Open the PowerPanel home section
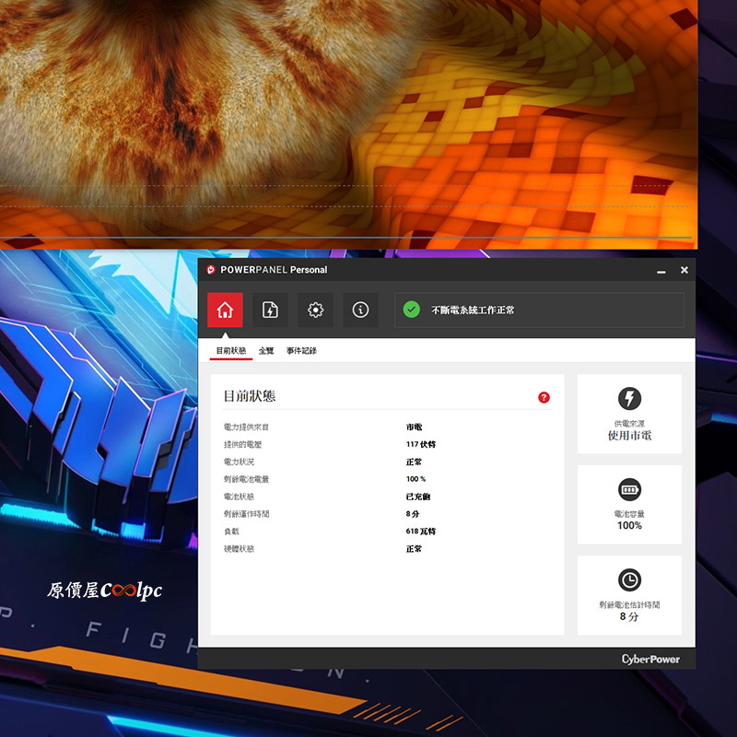Screen dimensions: 737x737 coord(225,310)
